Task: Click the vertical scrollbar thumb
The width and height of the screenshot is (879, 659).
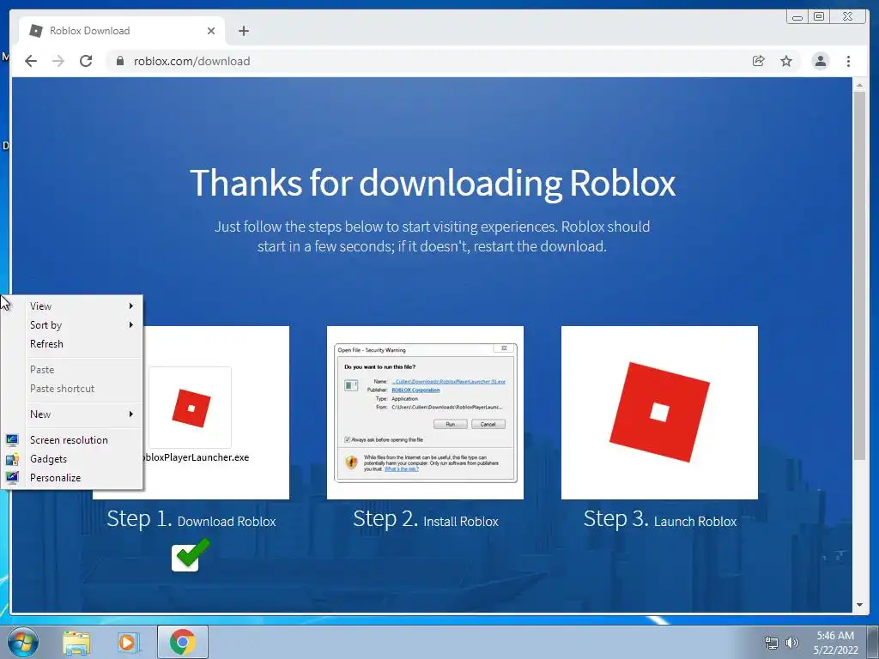Action: [859, 275]
